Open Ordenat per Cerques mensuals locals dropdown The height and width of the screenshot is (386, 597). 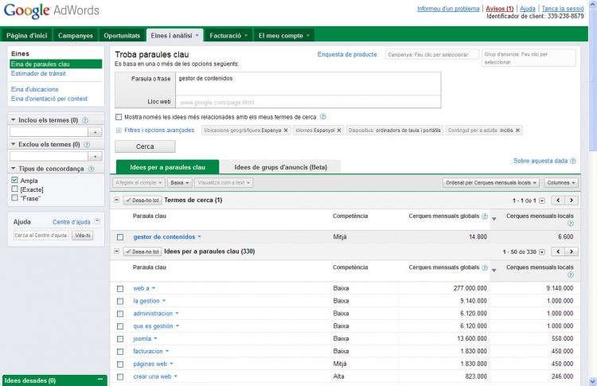[491, 183]
